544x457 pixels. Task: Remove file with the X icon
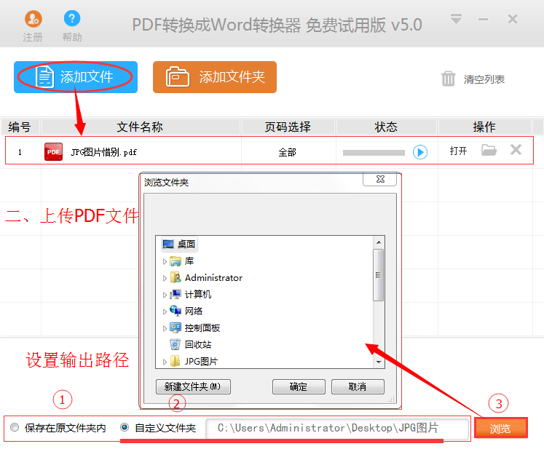(516, 150)
